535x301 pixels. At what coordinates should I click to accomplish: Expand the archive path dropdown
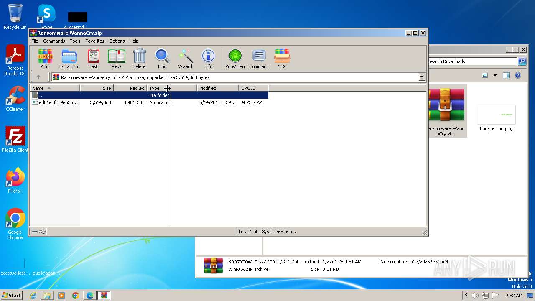[x=422, y=77]
